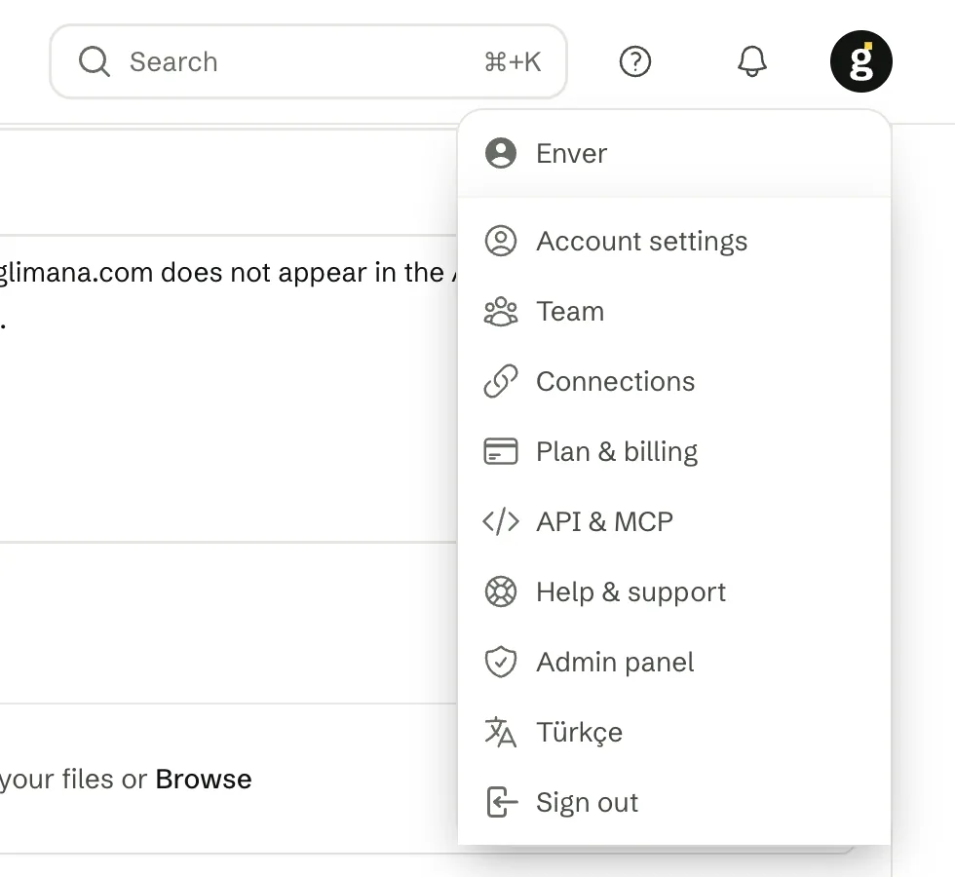Viewport: 955px width, 877px height.
Task: Click the Browse files link
Action: [204, 779]
